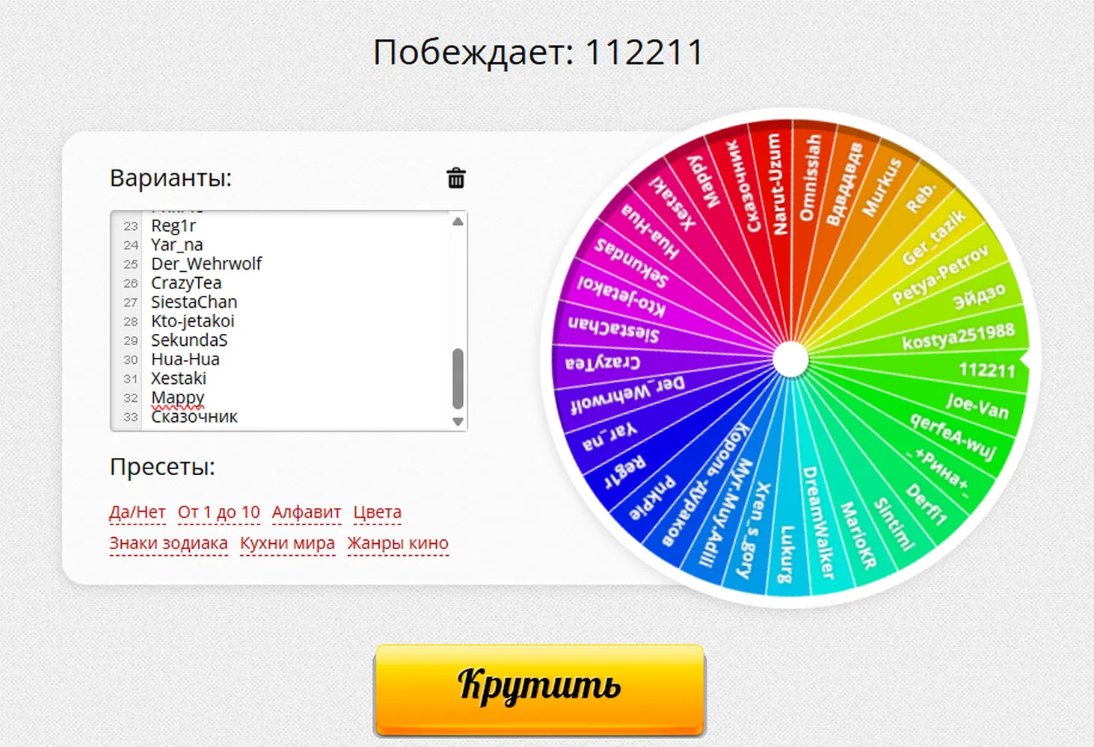Click the Narut-Uzum segment on the wheel
The height and width of the screenshot is (747, 1094).
(778, 184)
